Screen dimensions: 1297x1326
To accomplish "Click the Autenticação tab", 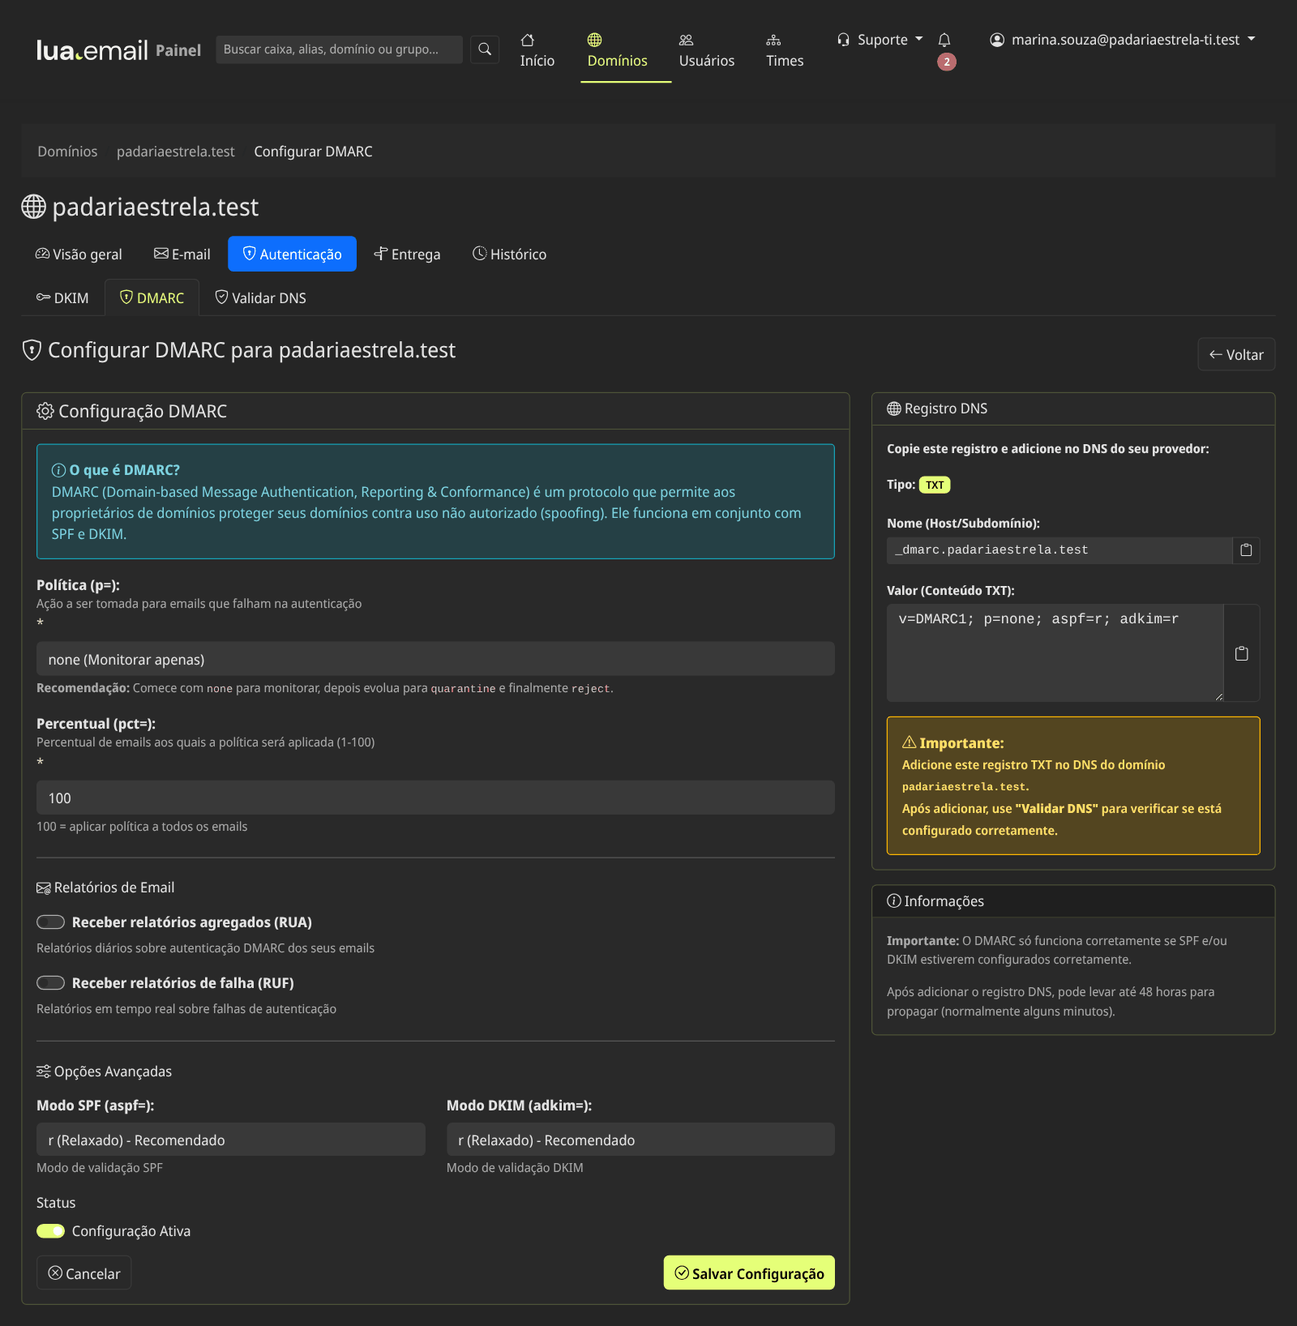I will 293,255.
